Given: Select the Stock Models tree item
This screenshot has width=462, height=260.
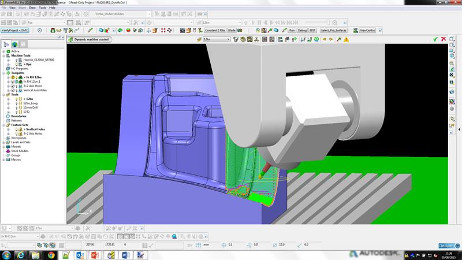Looking at the screenshot, I should pyautogui.click(x=20, y=151).
